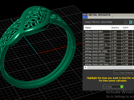Click Grams value 2.58 for 22KY

pos(114,48)
